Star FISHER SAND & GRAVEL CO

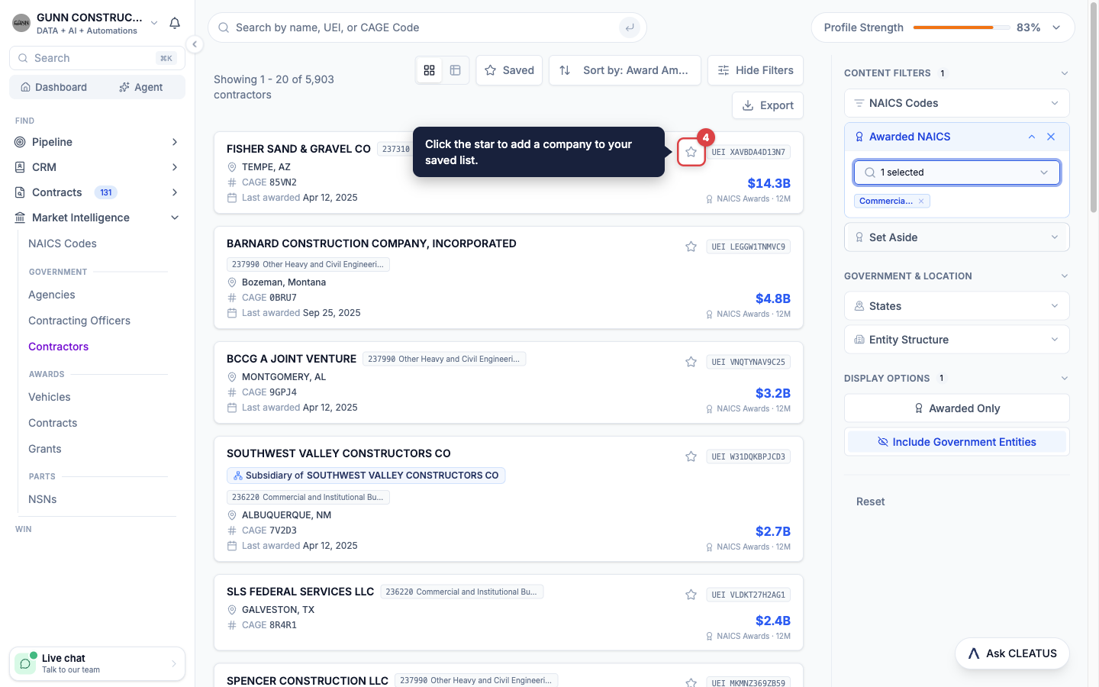pyautogui.click(x=691, y=152)
